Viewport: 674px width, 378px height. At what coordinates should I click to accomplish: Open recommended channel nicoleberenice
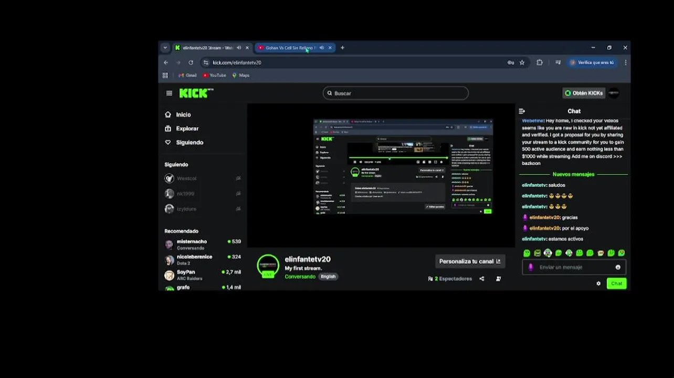tap(202, 259)
